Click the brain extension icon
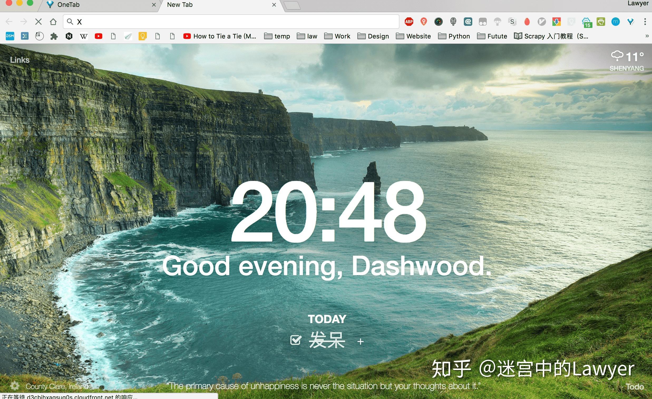Screen dimensions: 652x399 [x=453, y=22]
